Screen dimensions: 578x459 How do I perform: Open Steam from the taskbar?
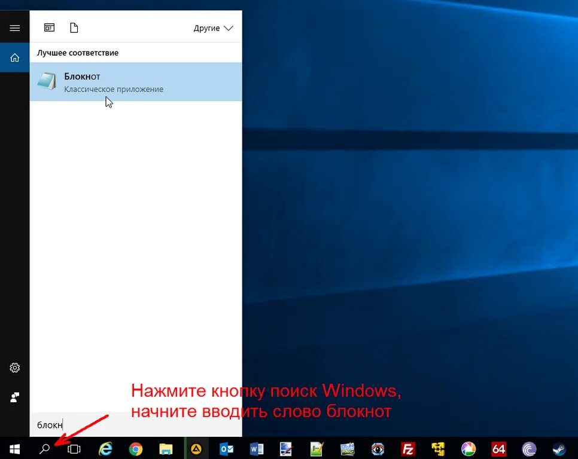[559, 449]
